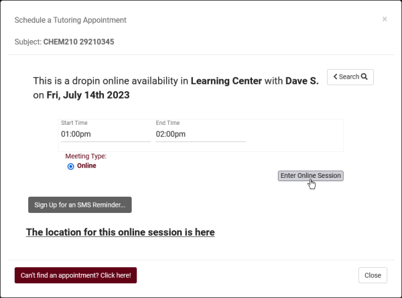Click the bold Online label text

pos(87,166)
